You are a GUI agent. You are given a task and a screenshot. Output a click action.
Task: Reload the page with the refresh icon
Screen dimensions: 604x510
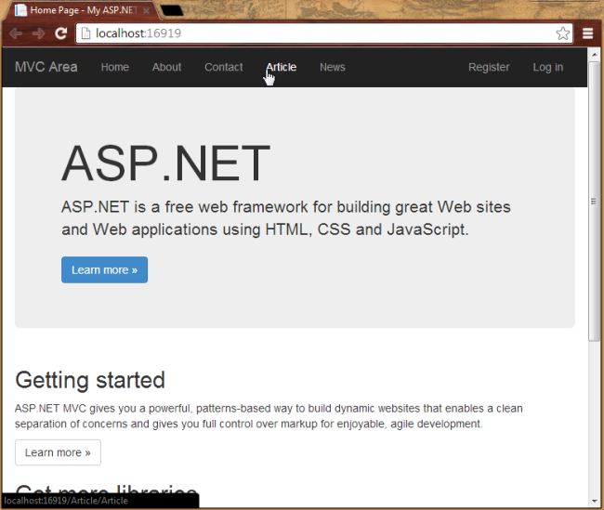coord(60,33)
